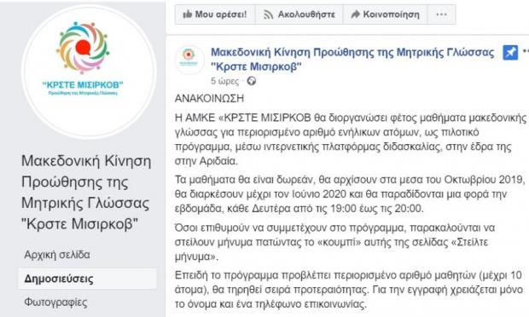Share the page via Κοινοποίηση button

point(386,14)
